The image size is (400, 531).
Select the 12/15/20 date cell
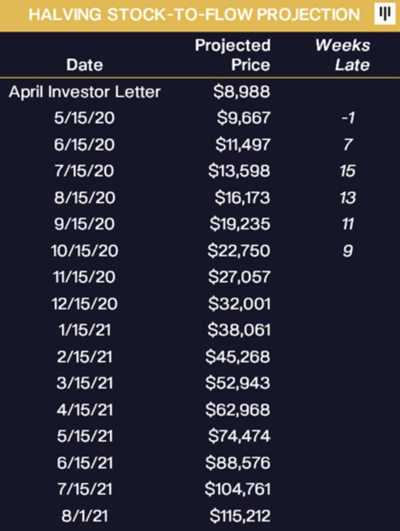click(85, 304)
